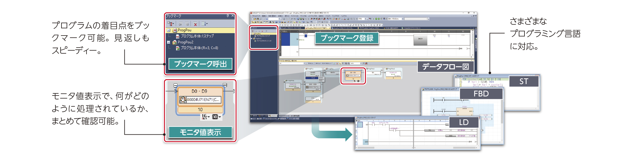Pin the bookmark panel with pushpin icon

coord(228,16)
